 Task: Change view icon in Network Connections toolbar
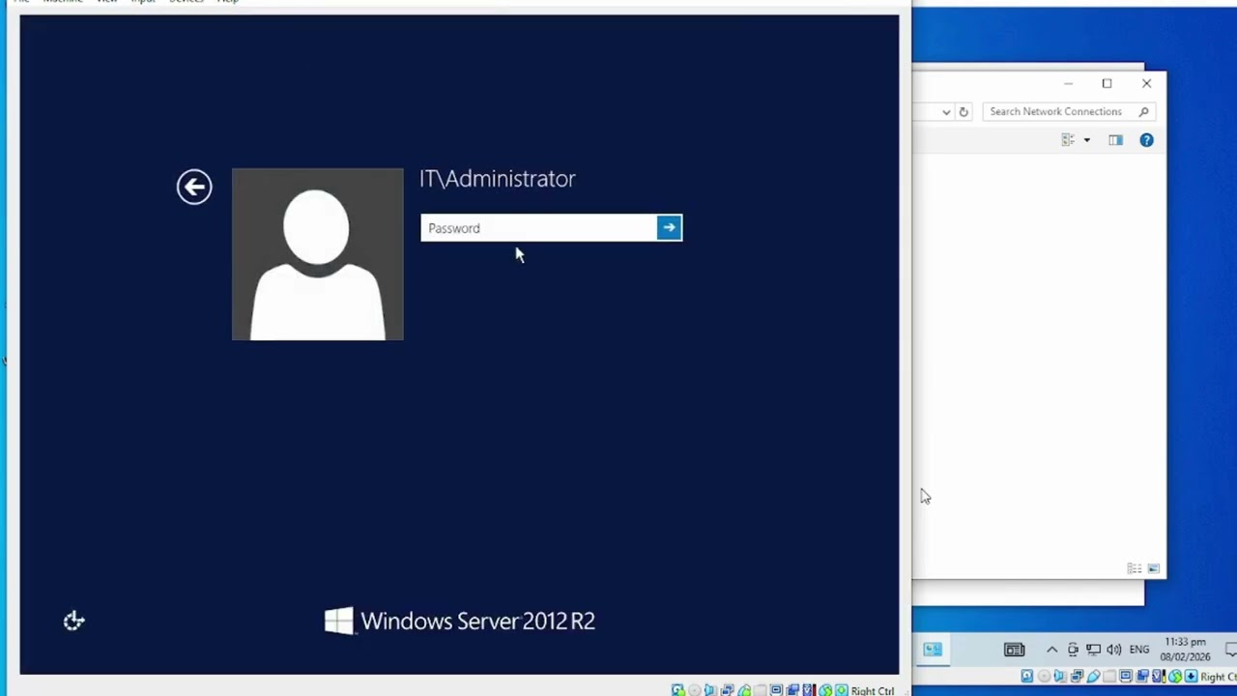(x=1068, y=140)
